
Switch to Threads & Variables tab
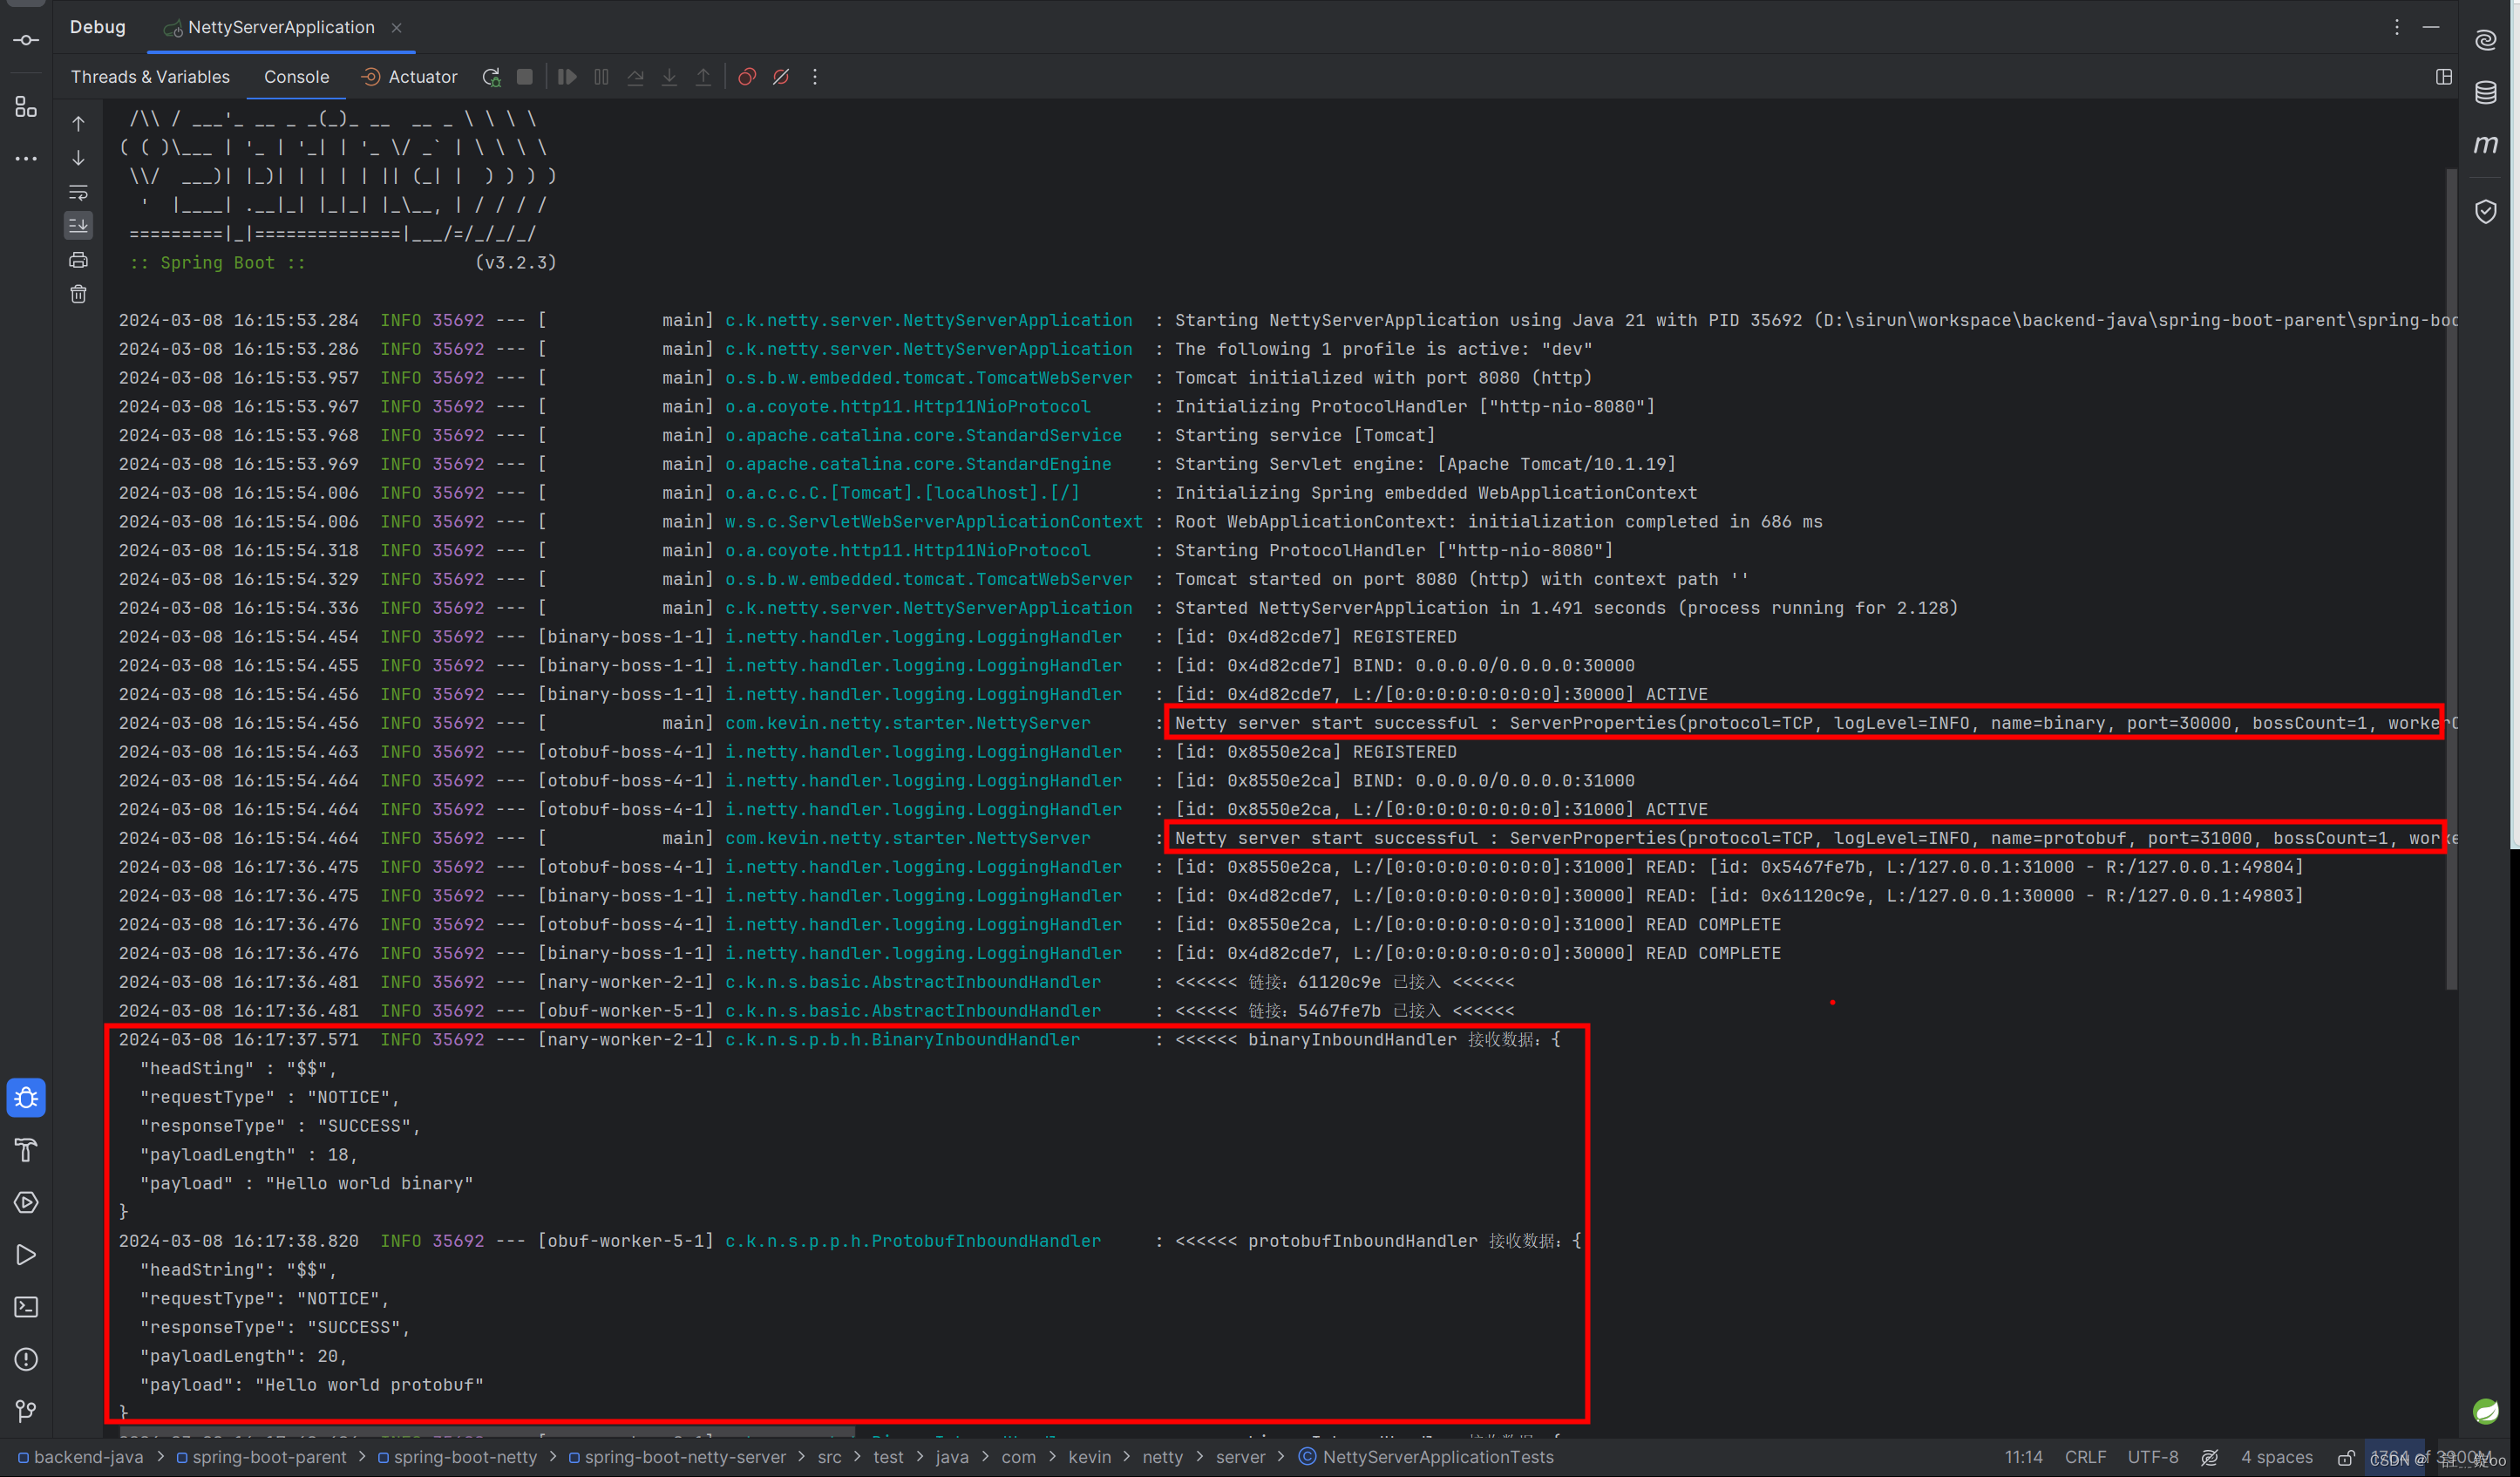tap(150, 77)
